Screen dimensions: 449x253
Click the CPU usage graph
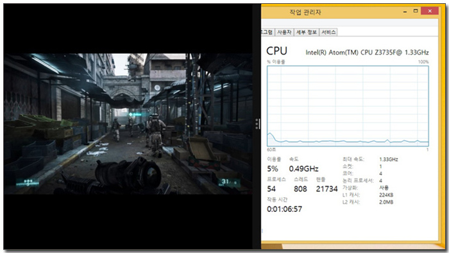tap(348, 106)
